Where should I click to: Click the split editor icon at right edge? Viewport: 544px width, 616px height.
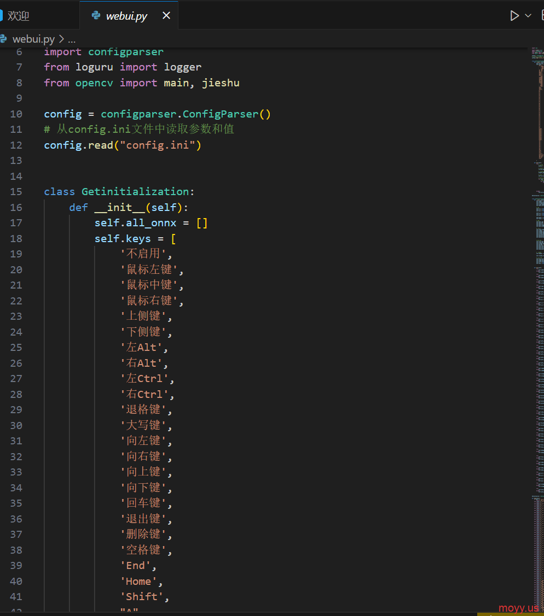tap(542, 16)
